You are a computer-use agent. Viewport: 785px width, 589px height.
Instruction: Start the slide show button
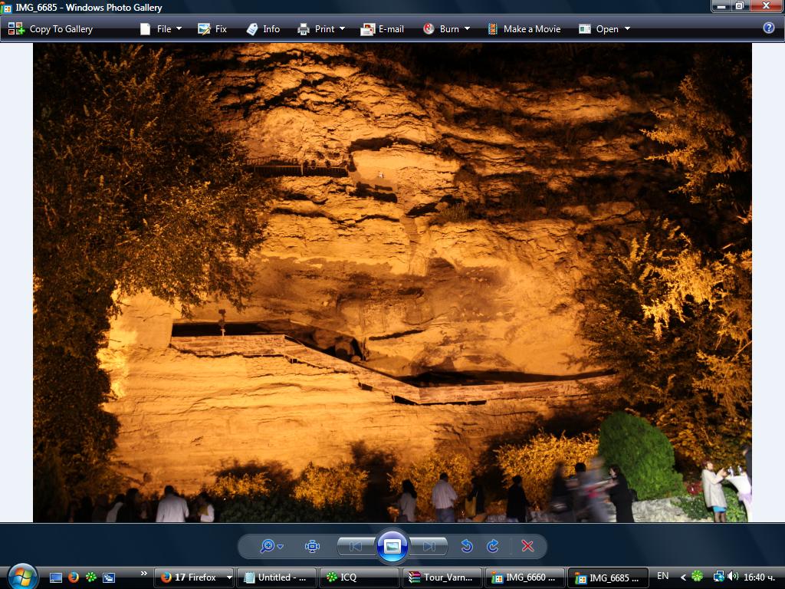click(392, 546)
